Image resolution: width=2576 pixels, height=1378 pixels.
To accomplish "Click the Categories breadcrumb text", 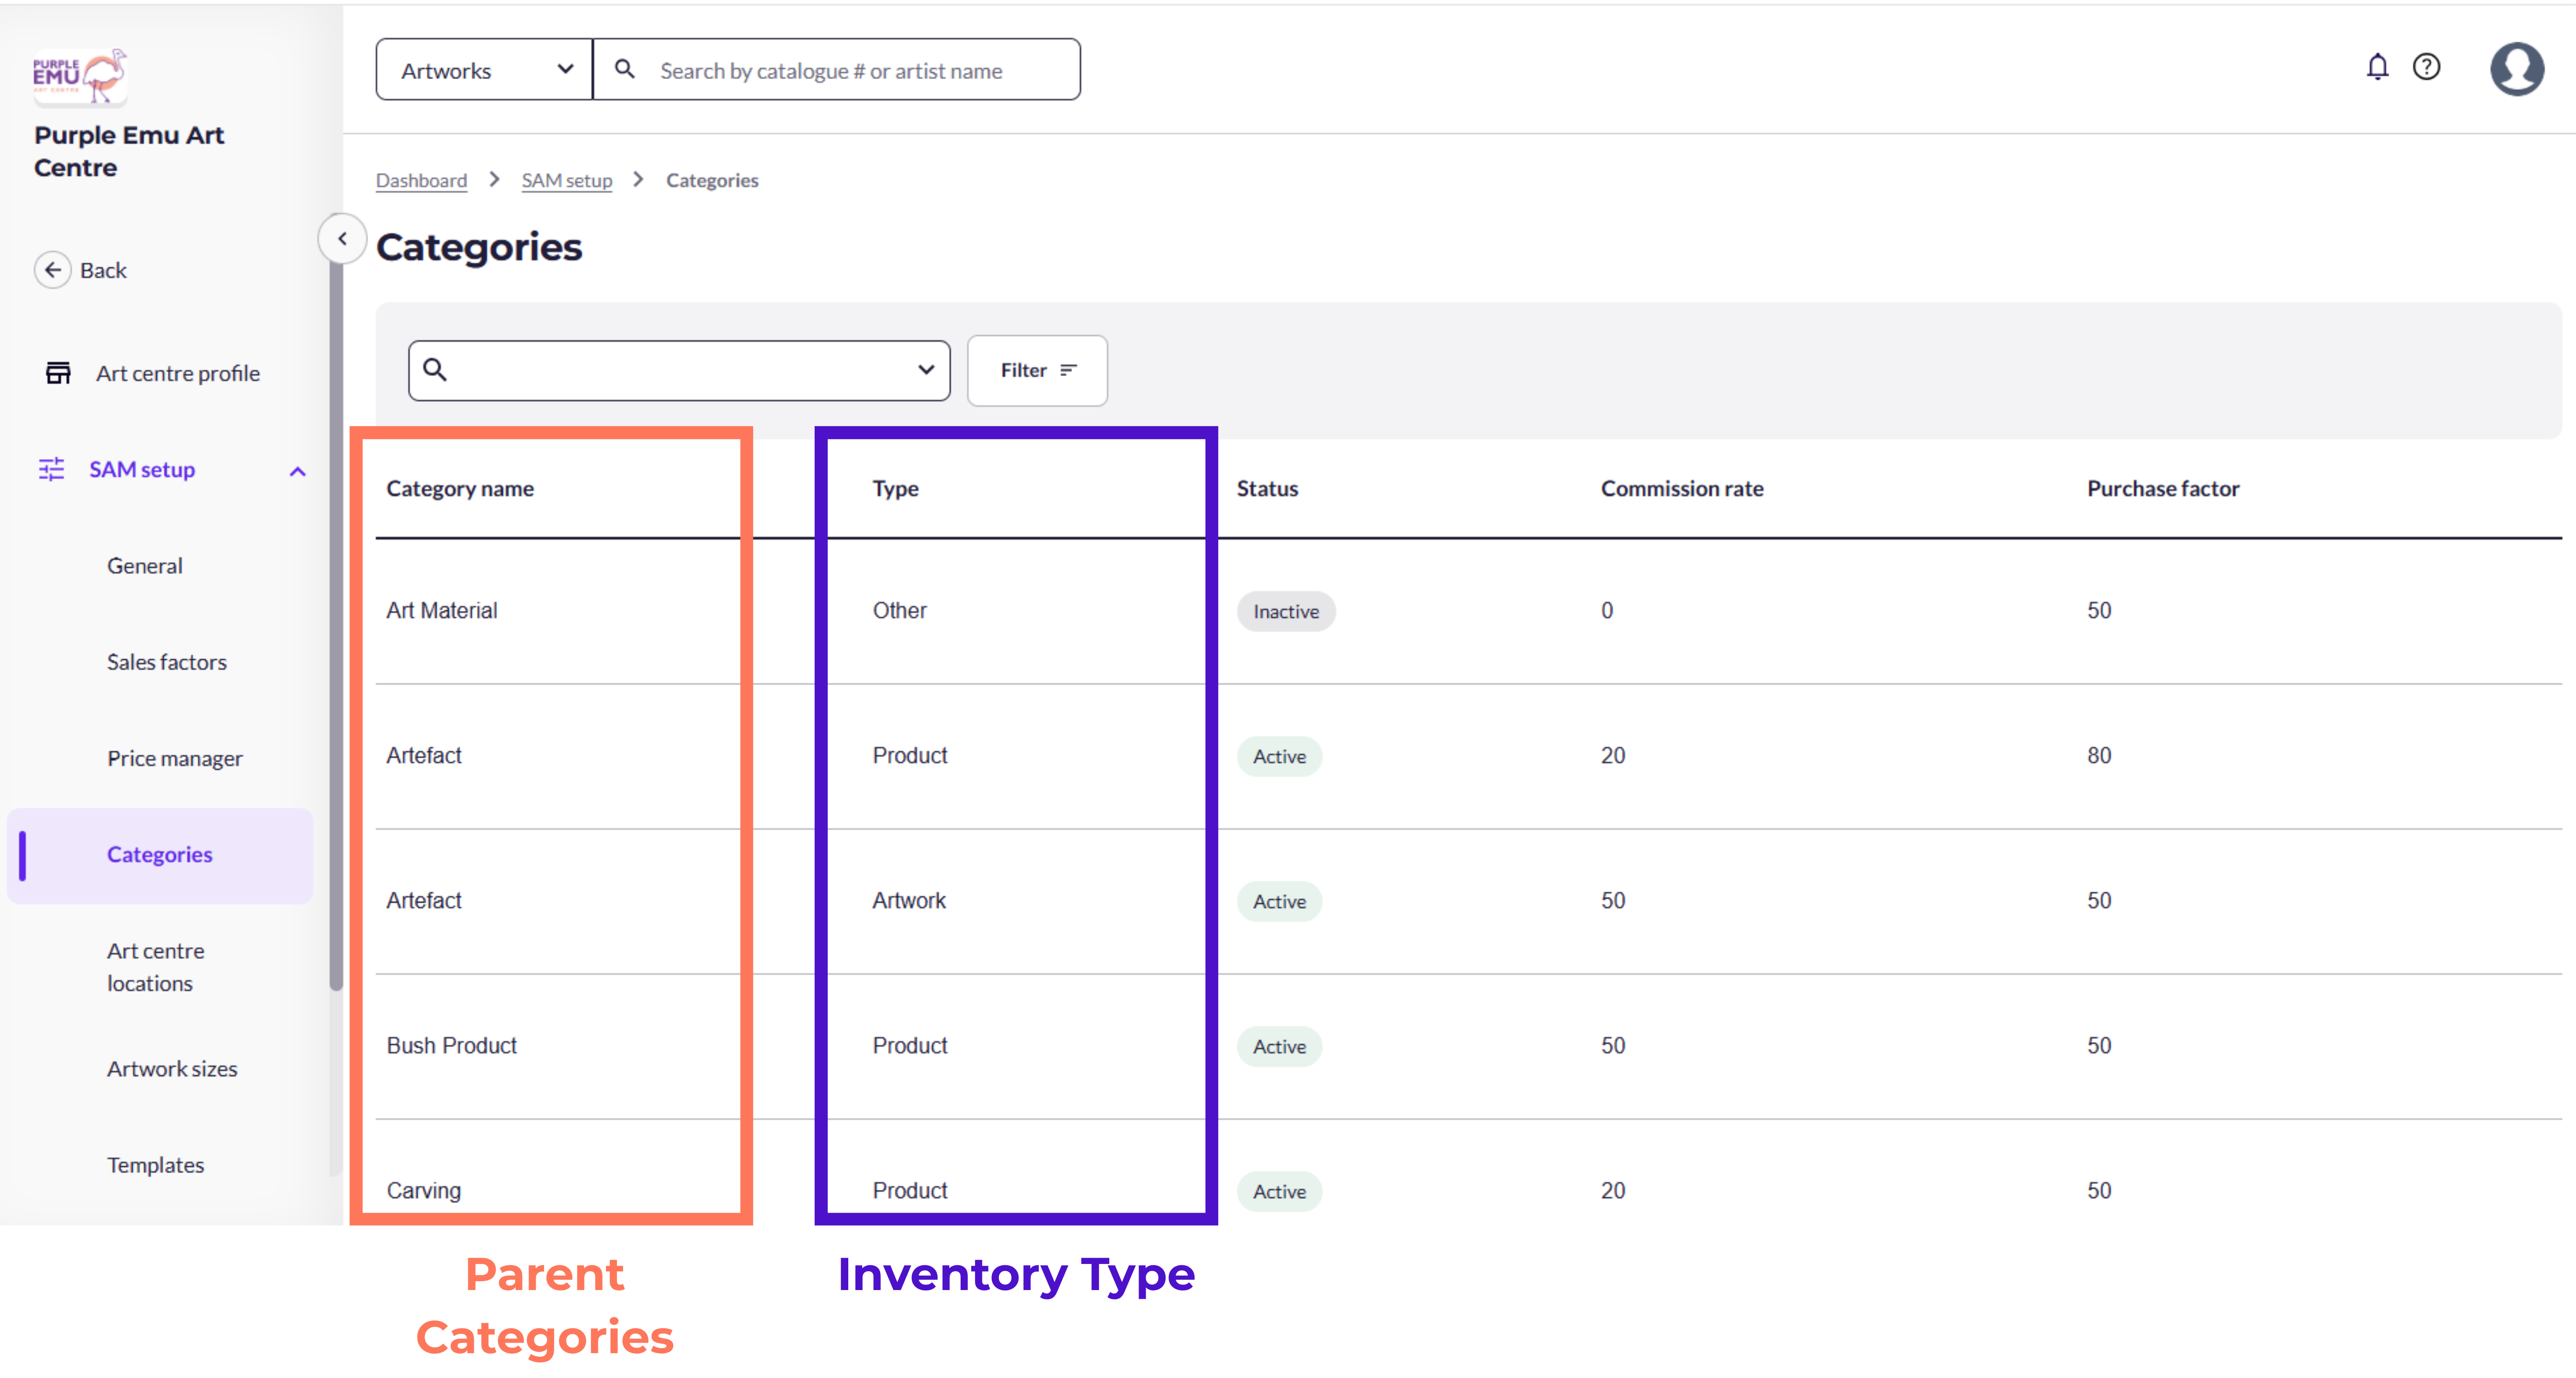I will 712,180.
